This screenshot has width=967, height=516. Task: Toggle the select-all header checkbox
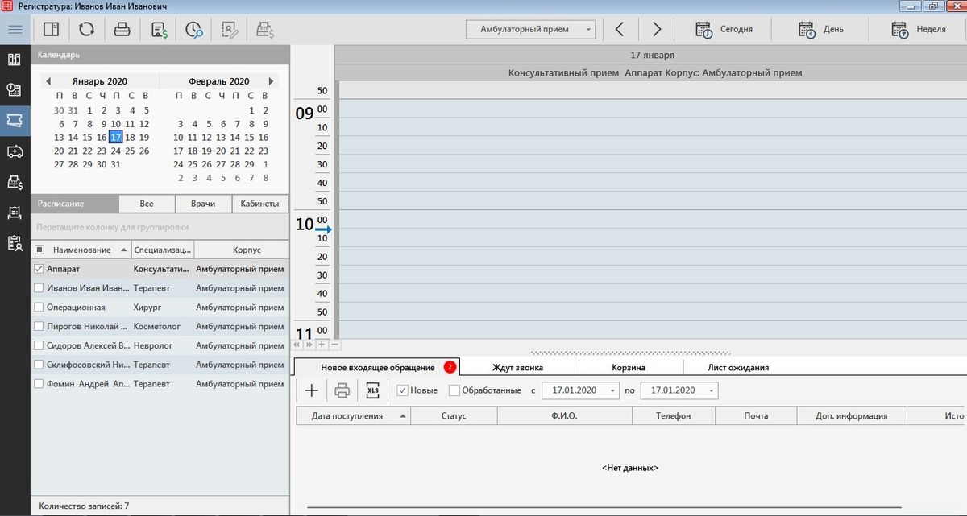click(x=39, y=250)
